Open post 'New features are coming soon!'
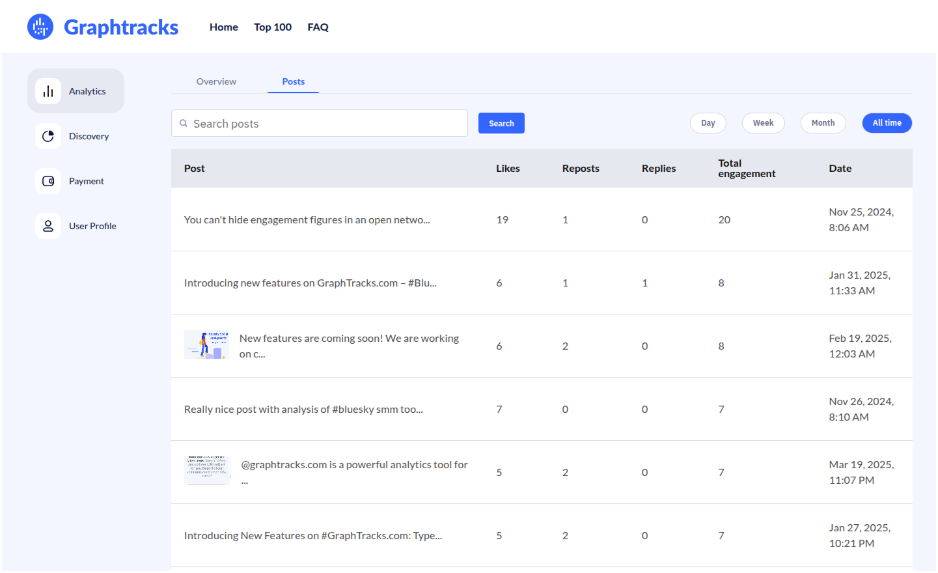 (350, 346)
